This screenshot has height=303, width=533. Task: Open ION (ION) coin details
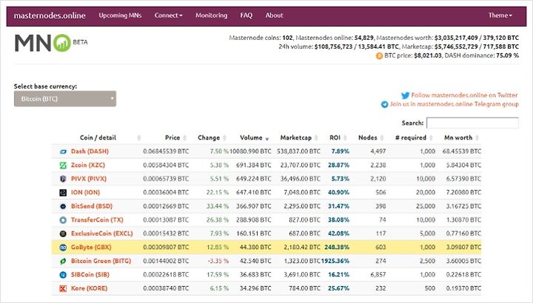[85, 192]
